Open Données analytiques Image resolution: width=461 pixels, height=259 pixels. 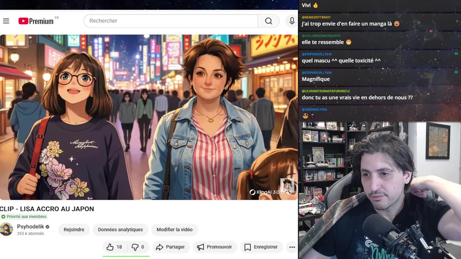[x=120, y=230]
